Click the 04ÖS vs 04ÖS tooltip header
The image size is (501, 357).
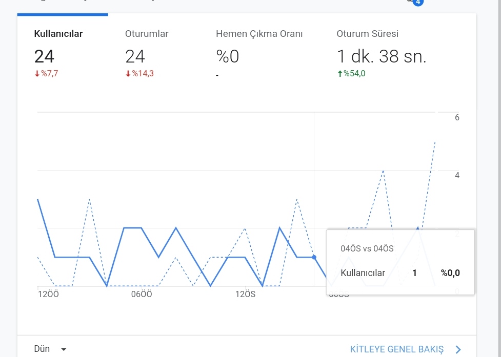pos(367,248)
